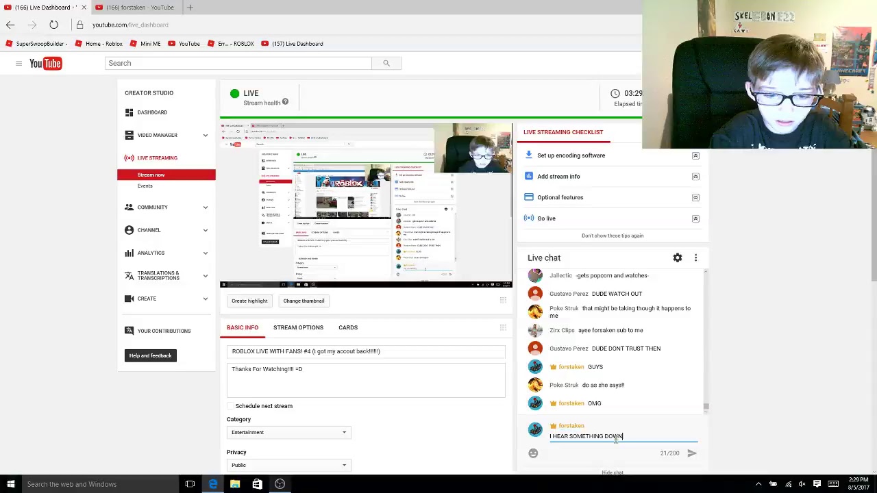Viewport: 877px width, 493px height.
Task: Select Stream now menu item
Action: click(x=166, y=175)
